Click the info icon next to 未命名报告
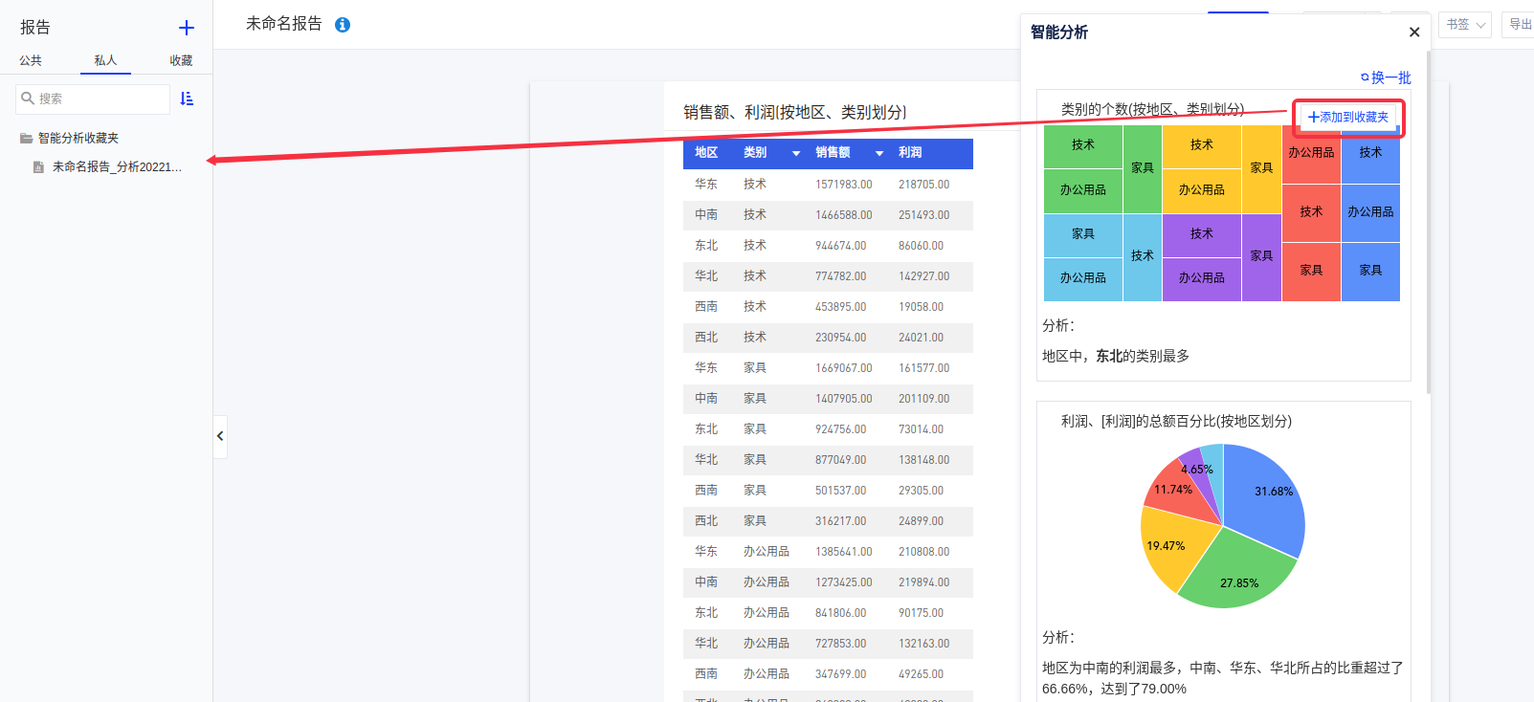 click(x=343, y=25)
